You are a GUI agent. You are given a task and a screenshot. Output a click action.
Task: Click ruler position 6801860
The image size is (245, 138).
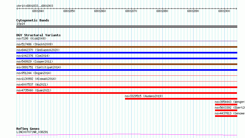click(100, 11)
